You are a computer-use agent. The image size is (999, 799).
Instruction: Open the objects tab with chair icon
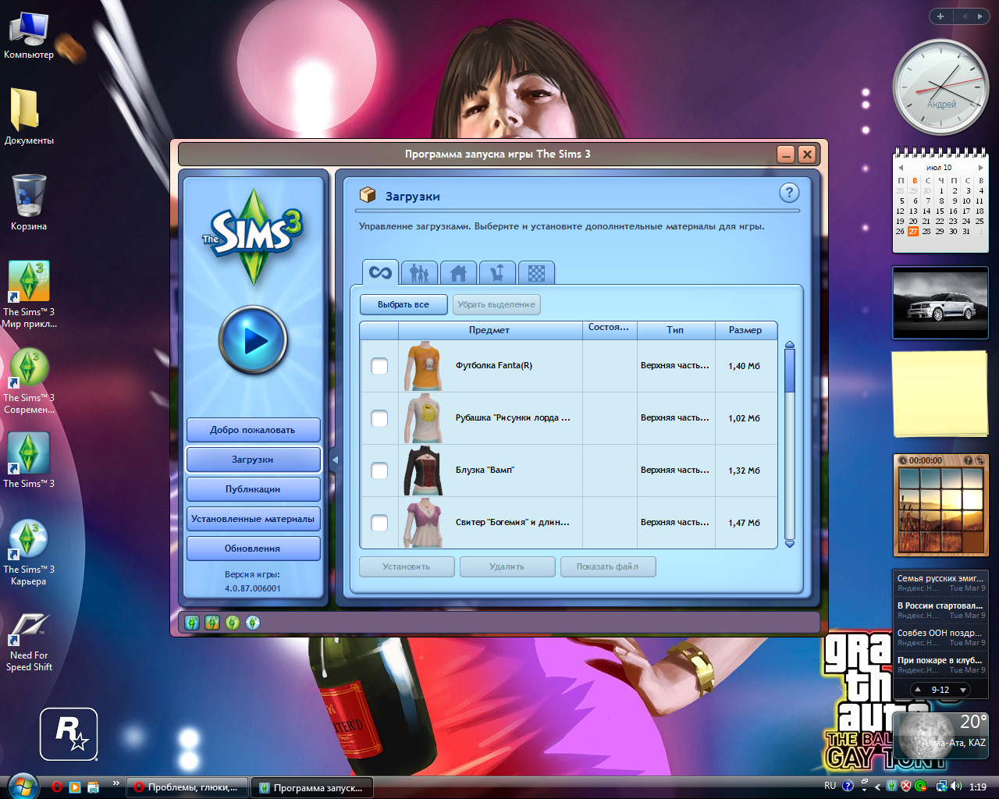point(497,273)
